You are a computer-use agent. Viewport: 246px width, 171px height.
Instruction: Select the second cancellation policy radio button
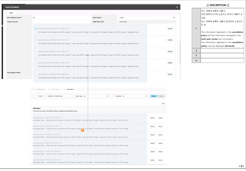click(x=36, y=40)
